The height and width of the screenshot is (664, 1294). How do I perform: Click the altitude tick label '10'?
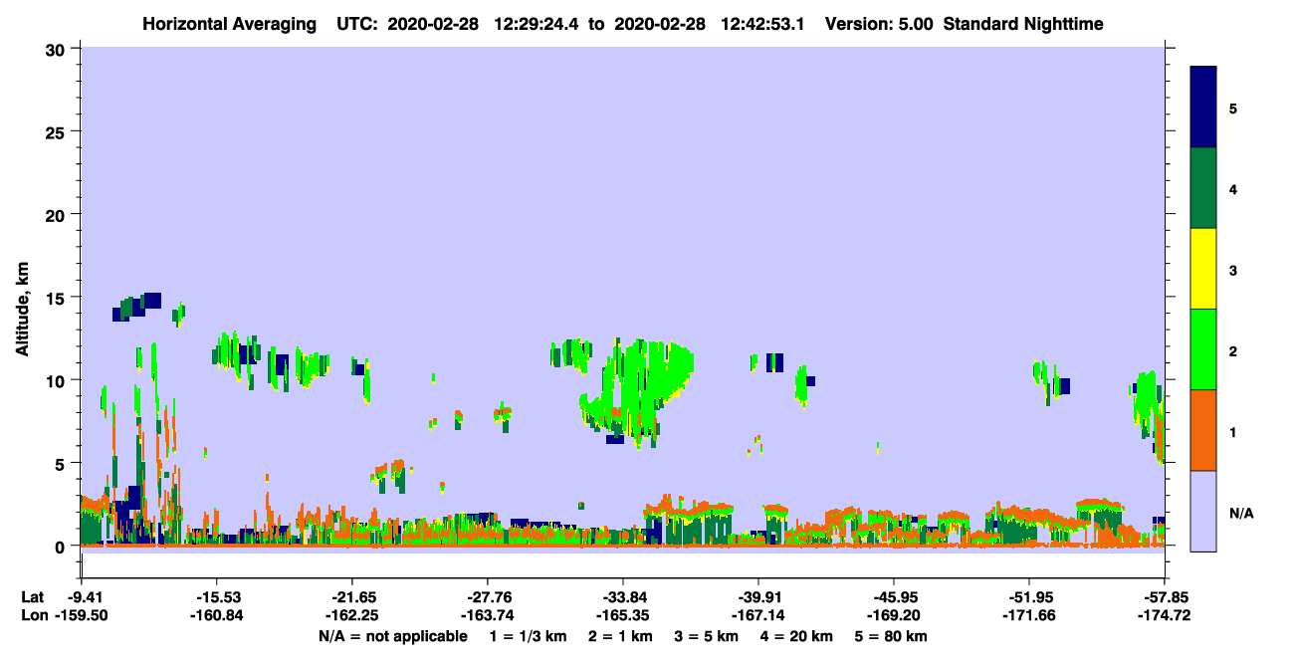58,380
